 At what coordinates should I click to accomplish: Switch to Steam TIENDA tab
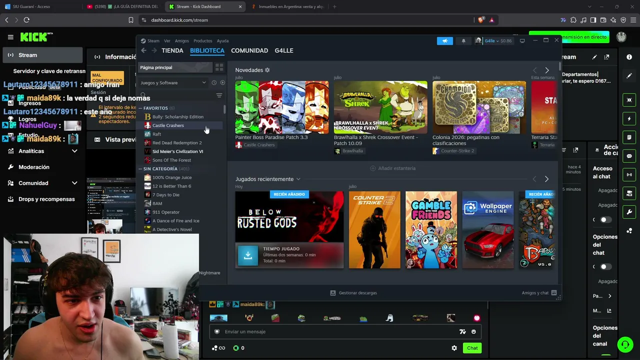(172, 50)
